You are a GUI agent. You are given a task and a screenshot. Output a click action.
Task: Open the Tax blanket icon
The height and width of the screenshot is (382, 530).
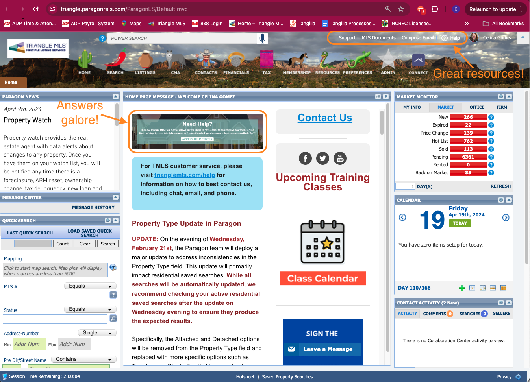[267, 59]
